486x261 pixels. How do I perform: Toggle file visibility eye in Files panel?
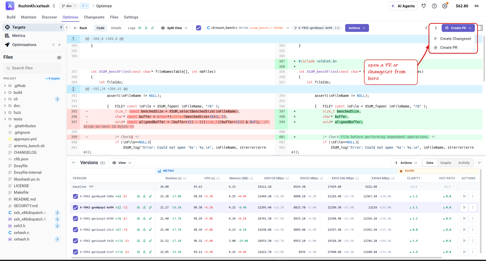tap(59, 58)
